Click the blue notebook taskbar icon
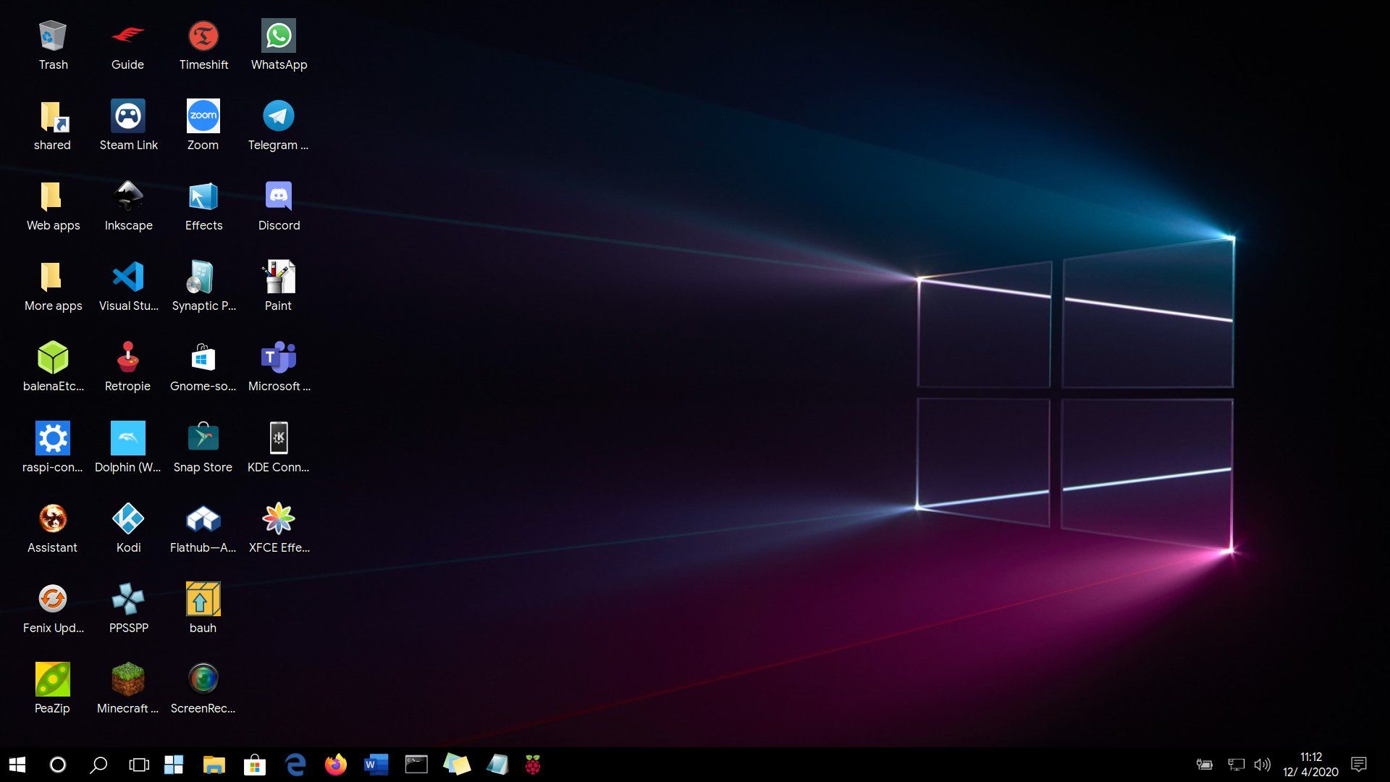 497,765
